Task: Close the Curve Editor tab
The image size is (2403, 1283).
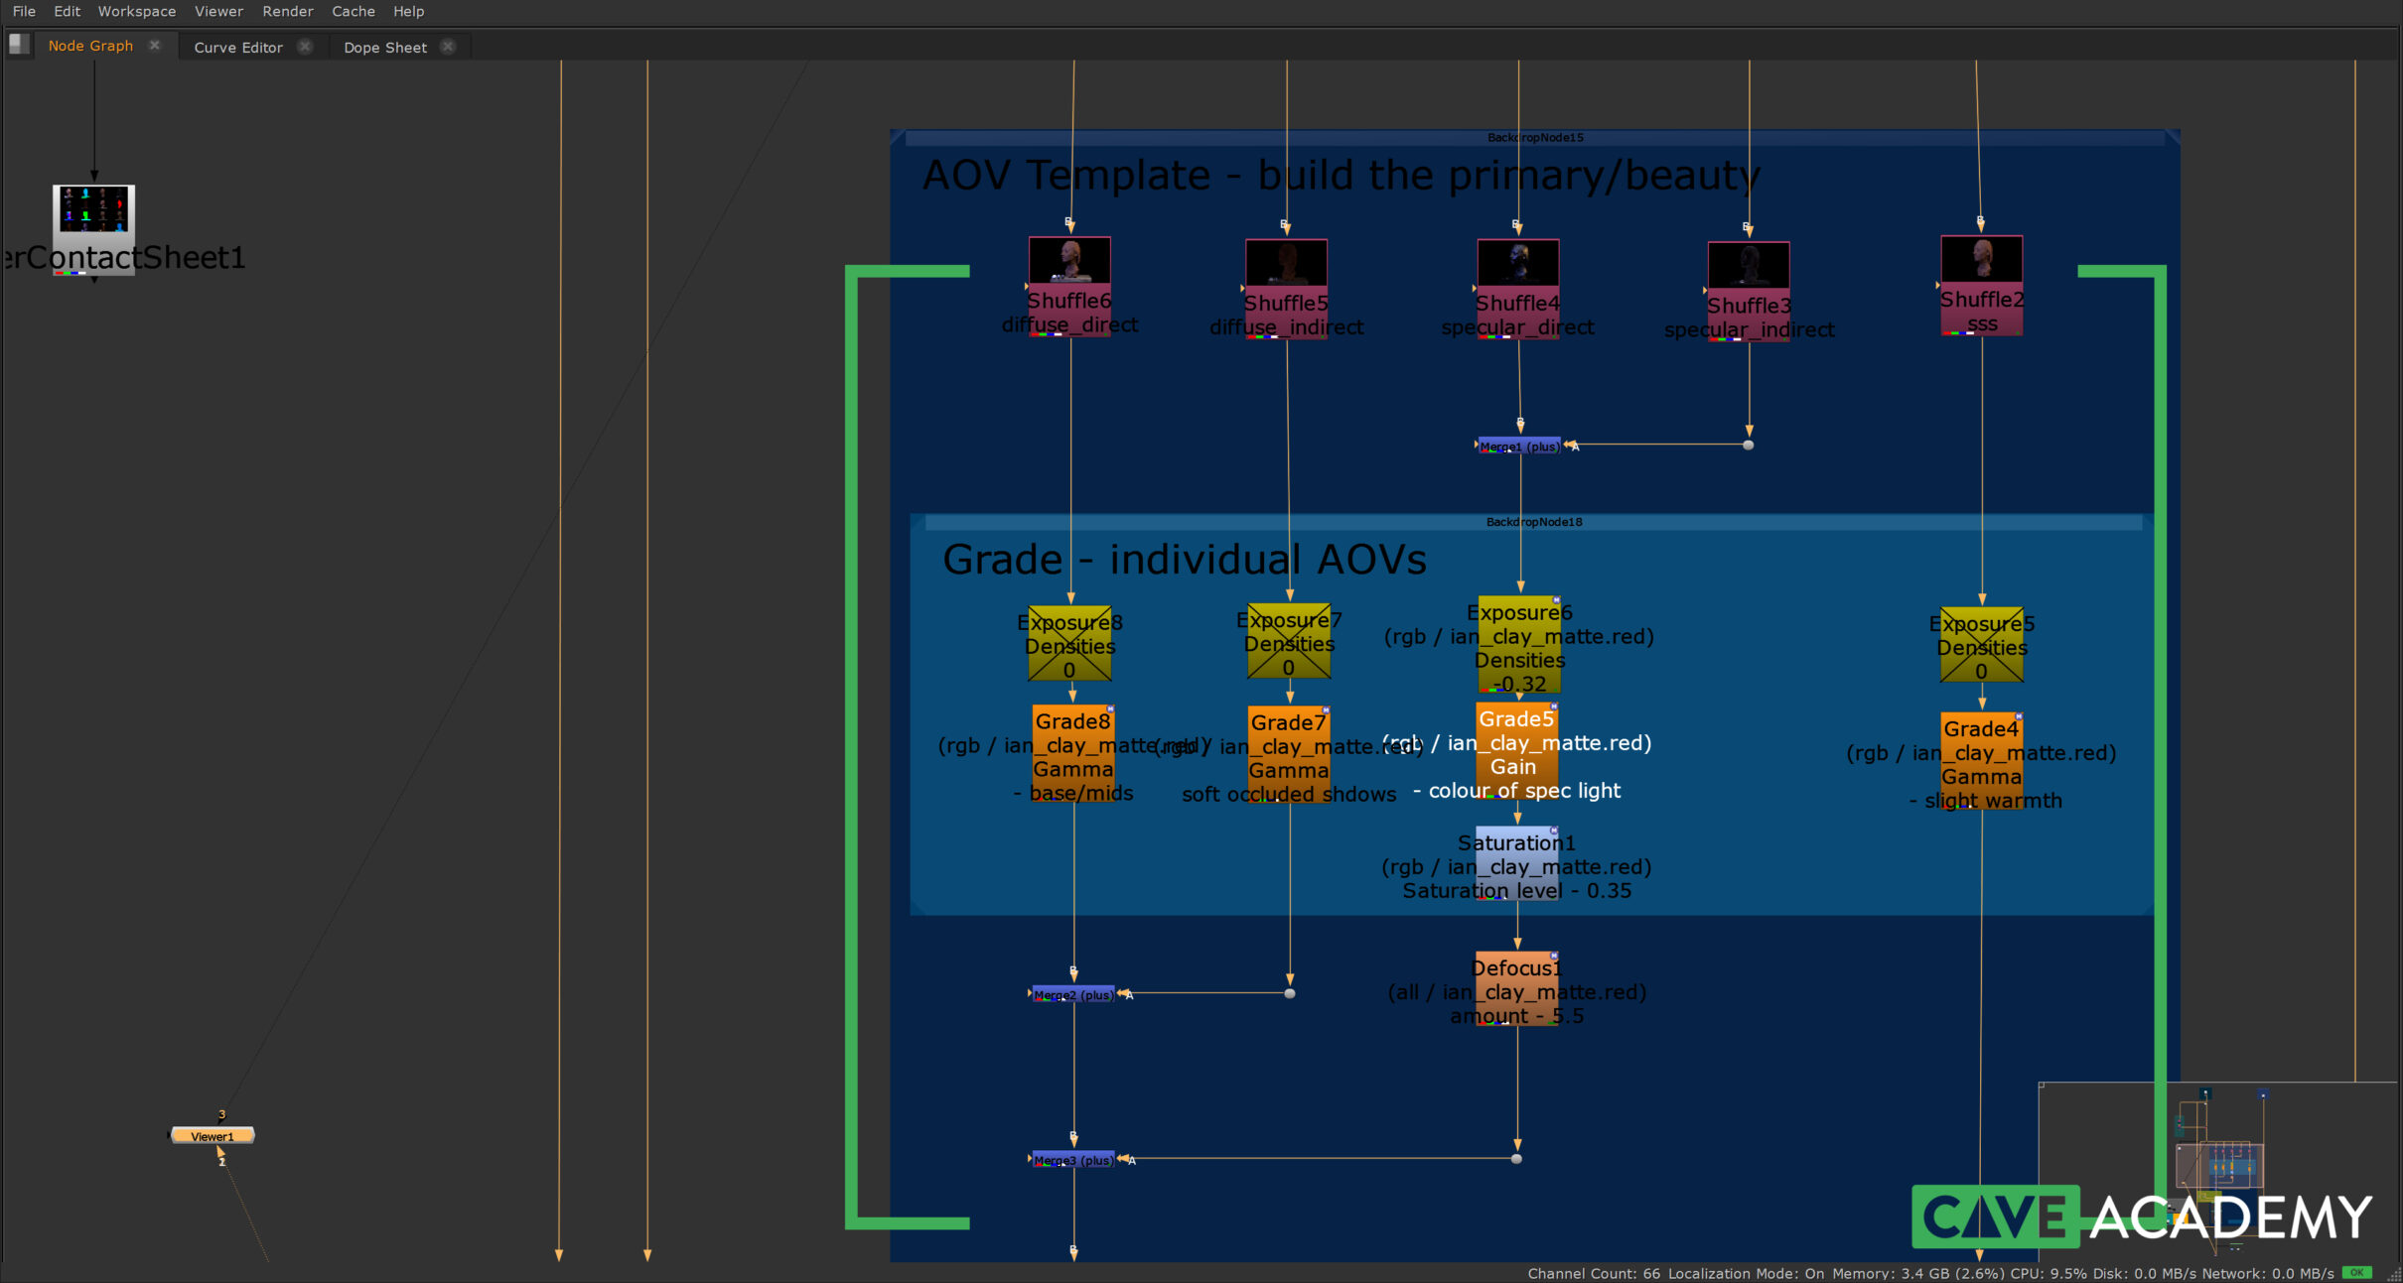Action: tap(305, 47)
